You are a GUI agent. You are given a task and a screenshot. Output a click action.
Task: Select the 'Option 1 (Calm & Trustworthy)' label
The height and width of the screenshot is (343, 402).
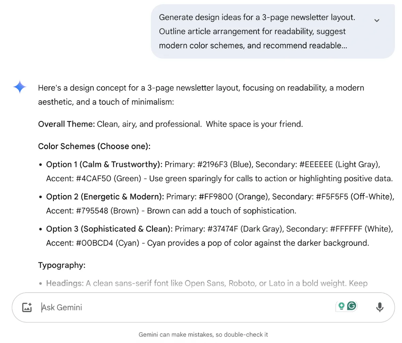pos(104,164)
